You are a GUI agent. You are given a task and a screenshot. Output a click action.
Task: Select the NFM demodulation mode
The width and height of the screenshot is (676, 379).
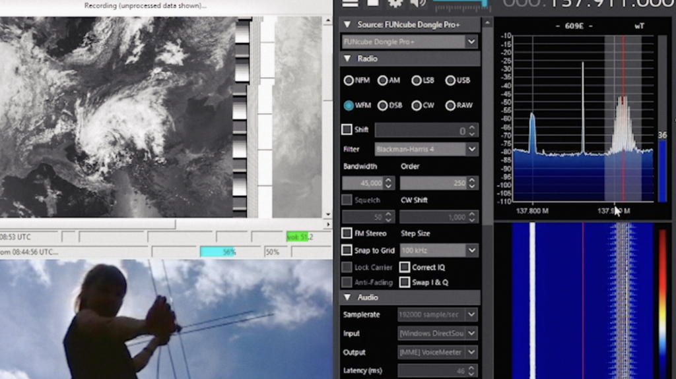[x=349, y=80]
